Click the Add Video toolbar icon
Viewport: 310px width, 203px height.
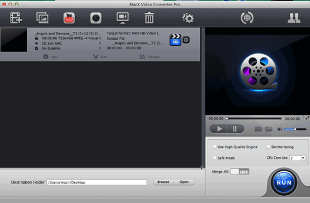click(16, 18)
